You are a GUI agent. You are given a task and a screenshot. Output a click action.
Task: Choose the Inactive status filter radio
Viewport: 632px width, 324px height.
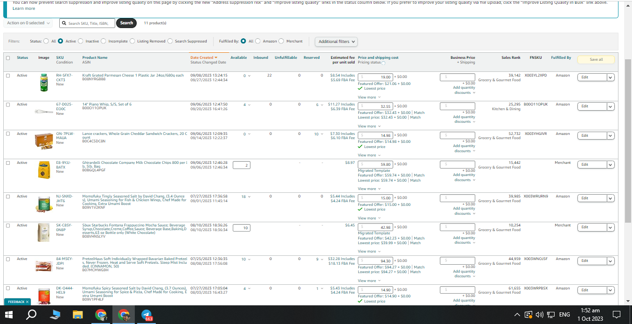click(x=81, y=41)
